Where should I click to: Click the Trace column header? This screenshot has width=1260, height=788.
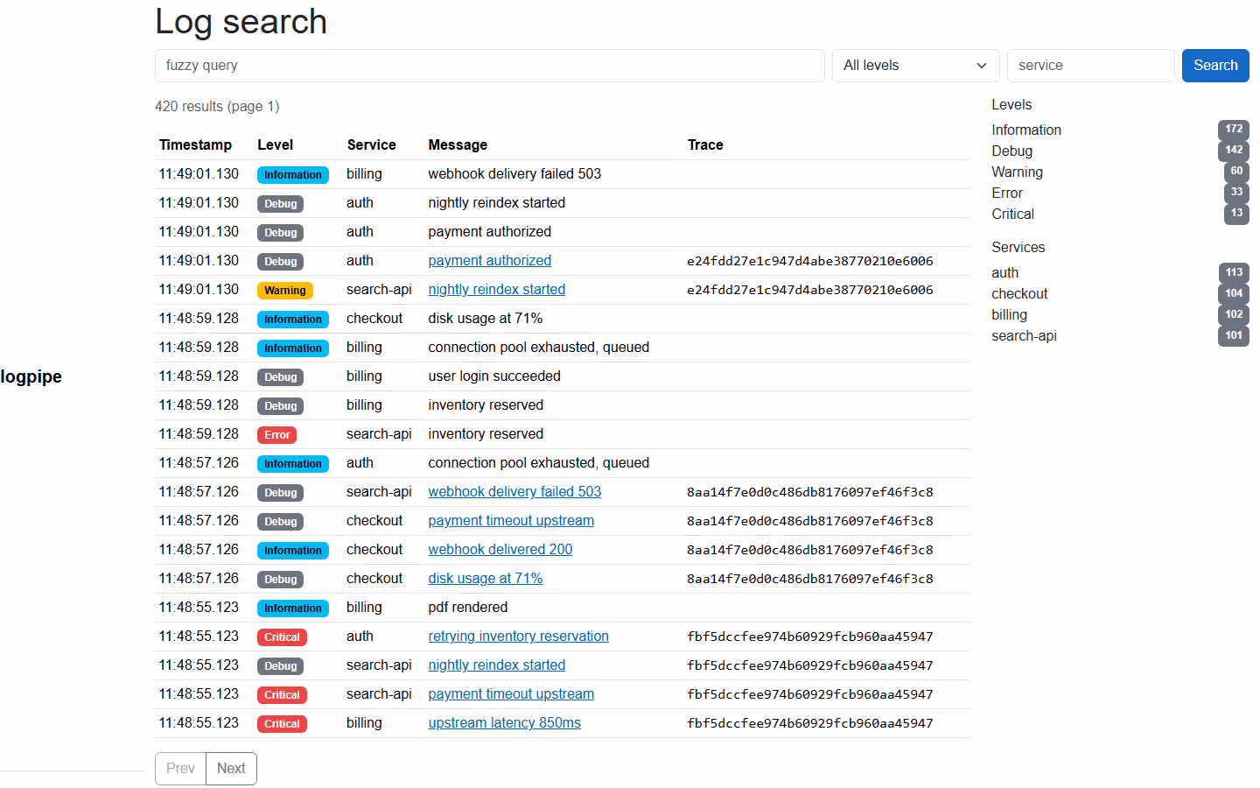coord(705,145)
